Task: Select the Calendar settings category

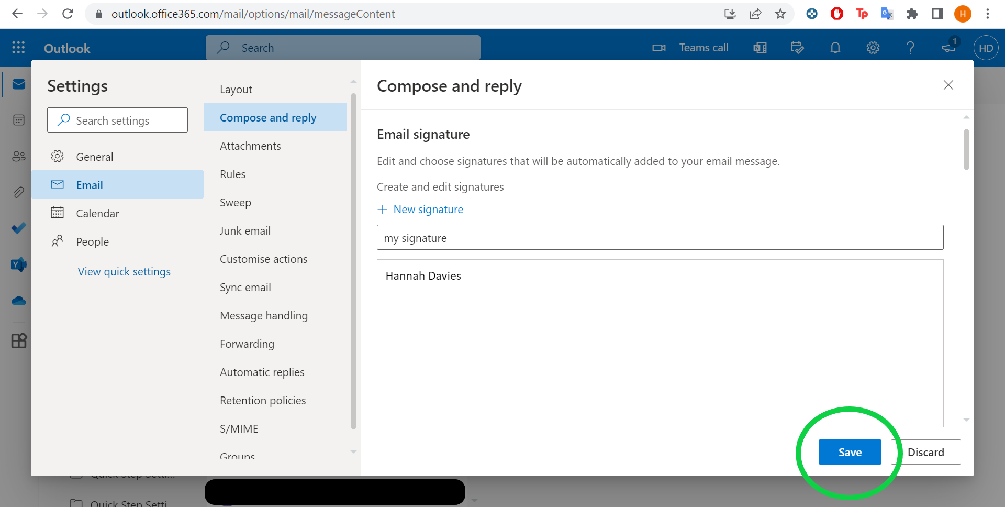Action: 117,213
